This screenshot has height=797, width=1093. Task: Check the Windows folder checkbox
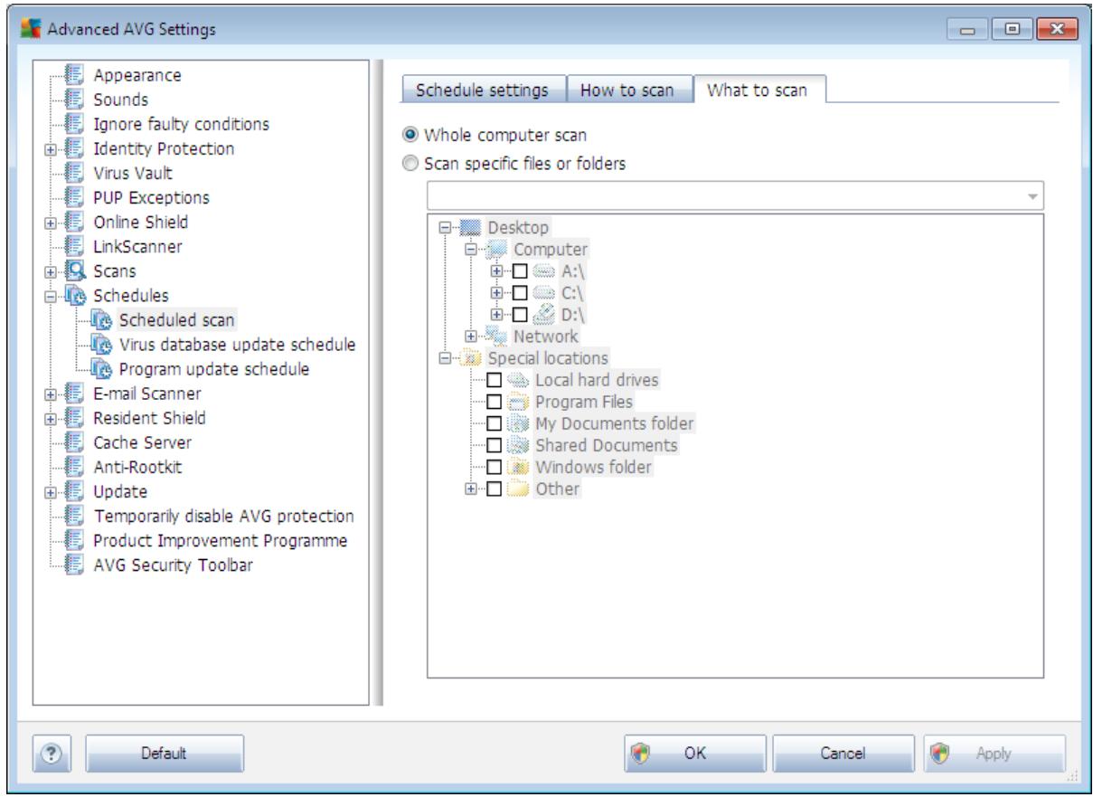(495, 468)
